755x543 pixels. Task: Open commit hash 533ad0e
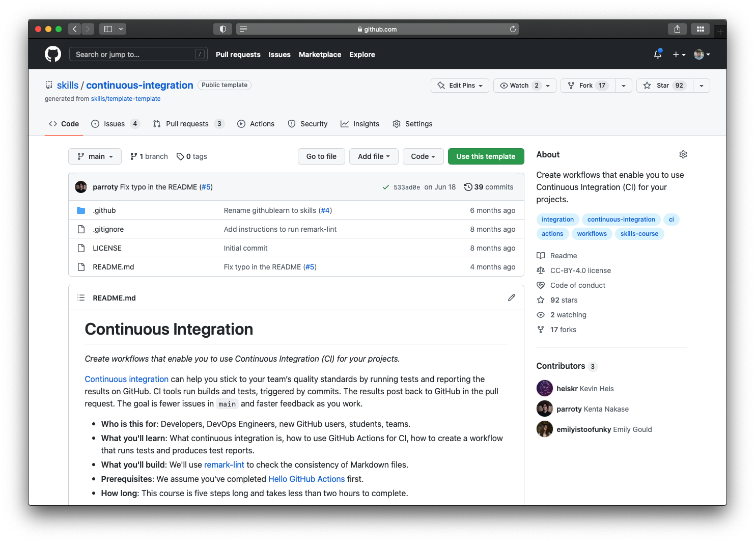click(407, 187)
